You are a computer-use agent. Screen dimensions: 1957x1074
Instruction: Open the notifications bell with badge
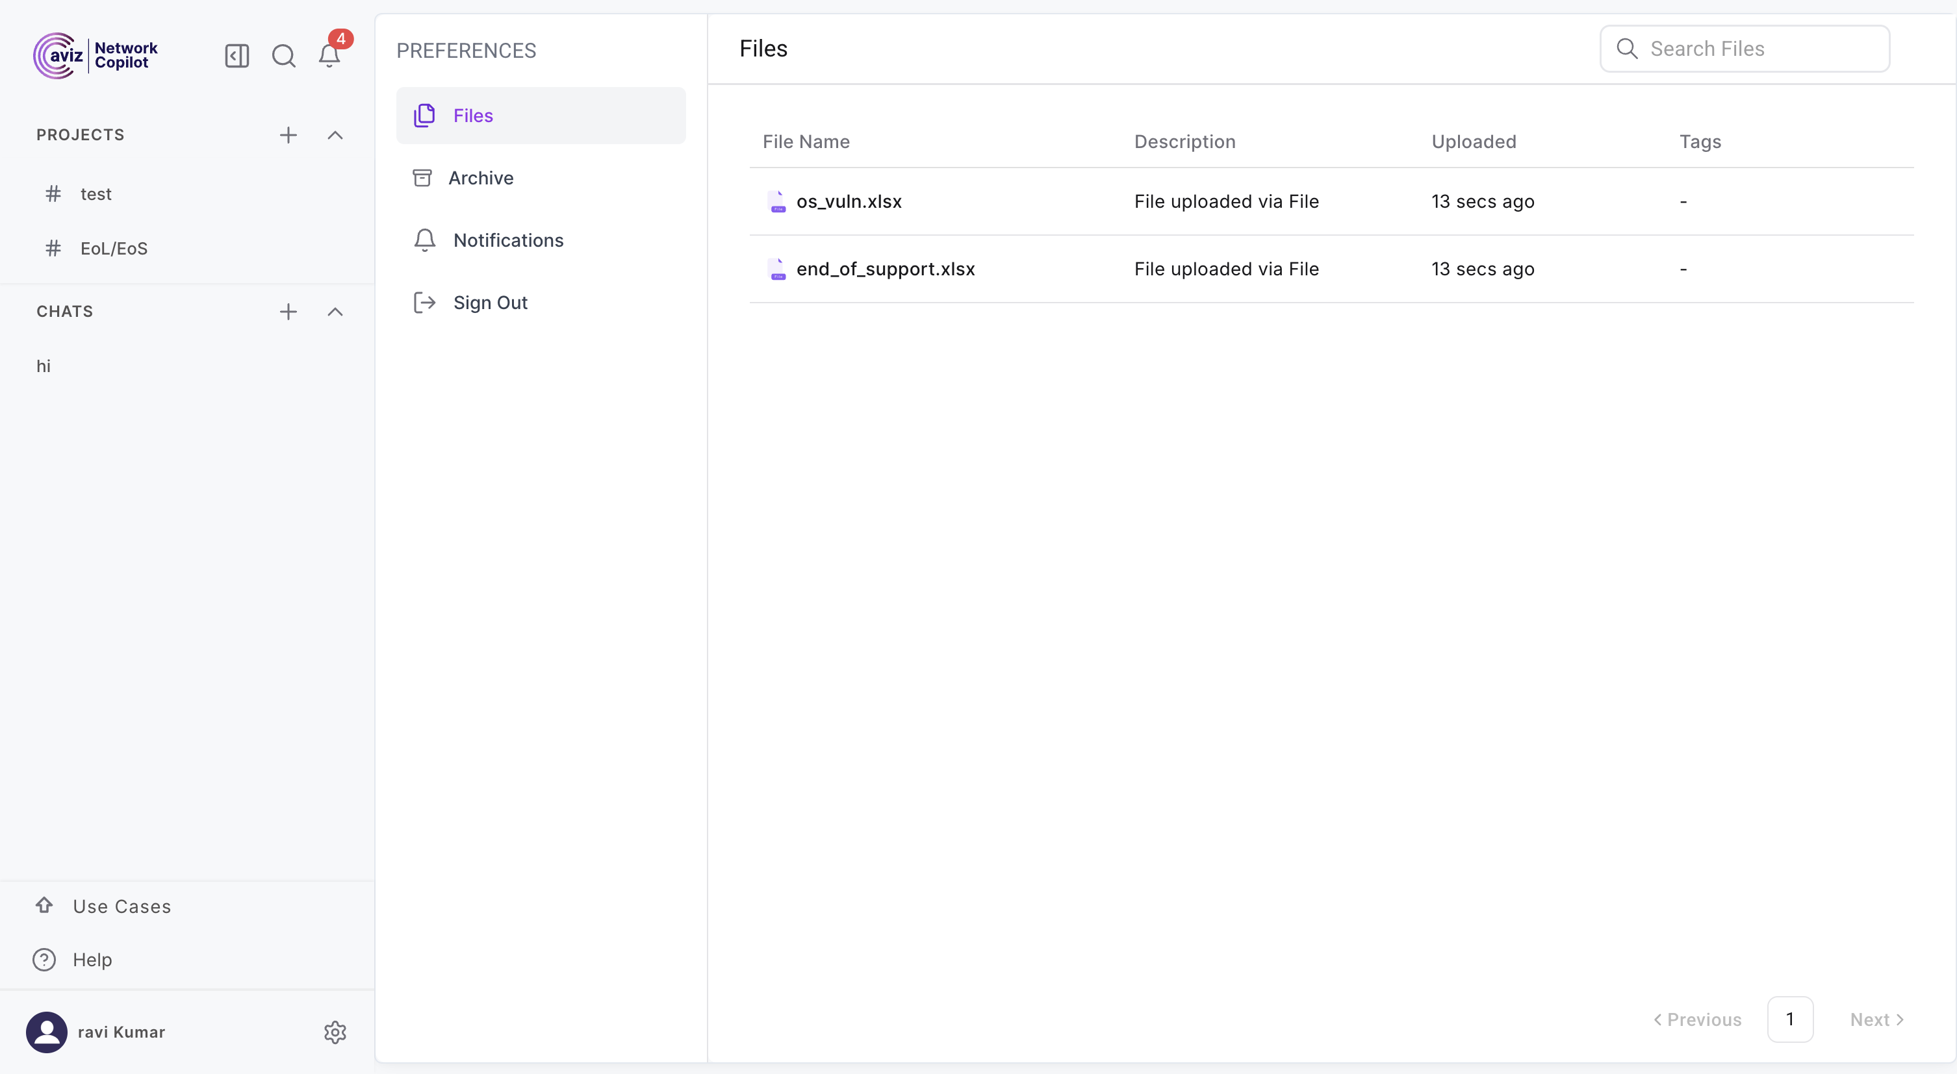pyautogui.click(x=329, y=55)
